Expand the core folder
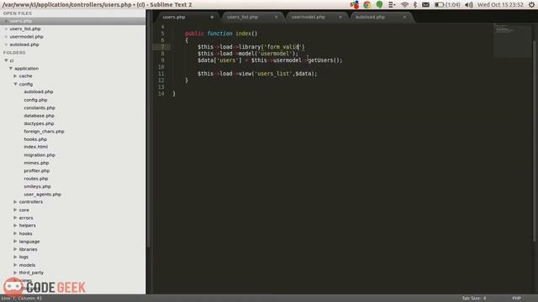Image resolution: width=538 pixels, height=302 pixels. [15, 210]
